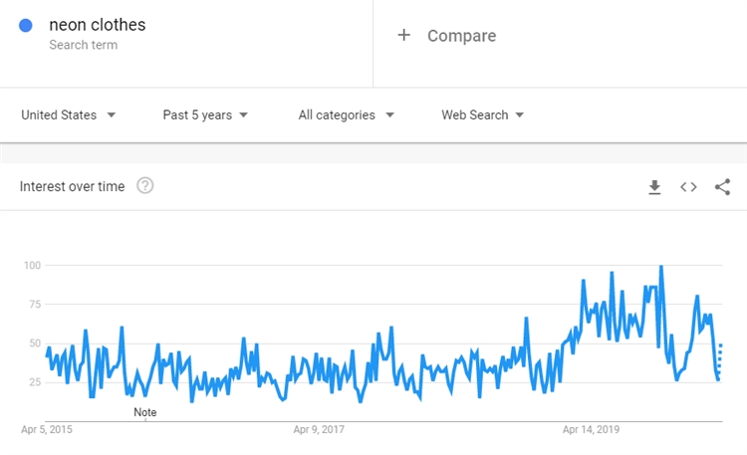Share the Interest over time chart
This screenshot has width=747, height=455.
(723, 186)
